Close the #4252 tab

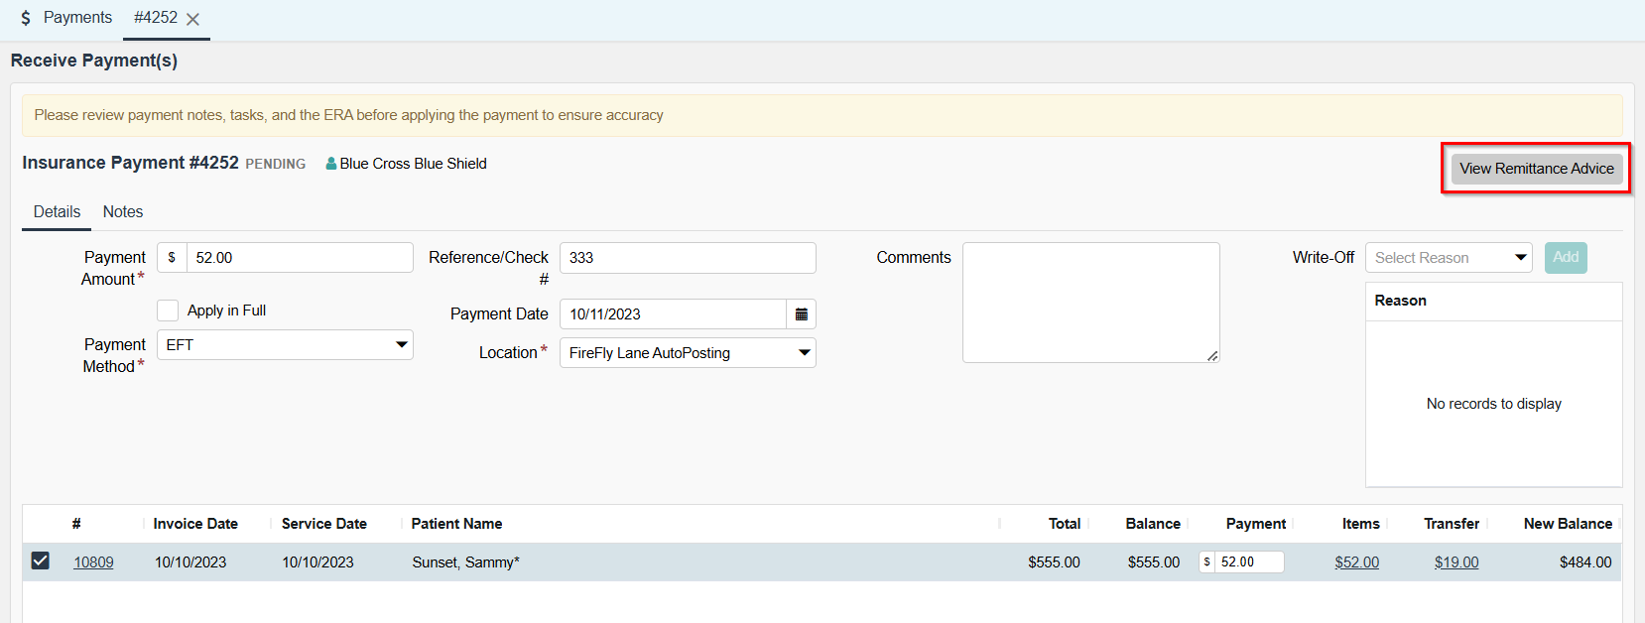(193, 19)
